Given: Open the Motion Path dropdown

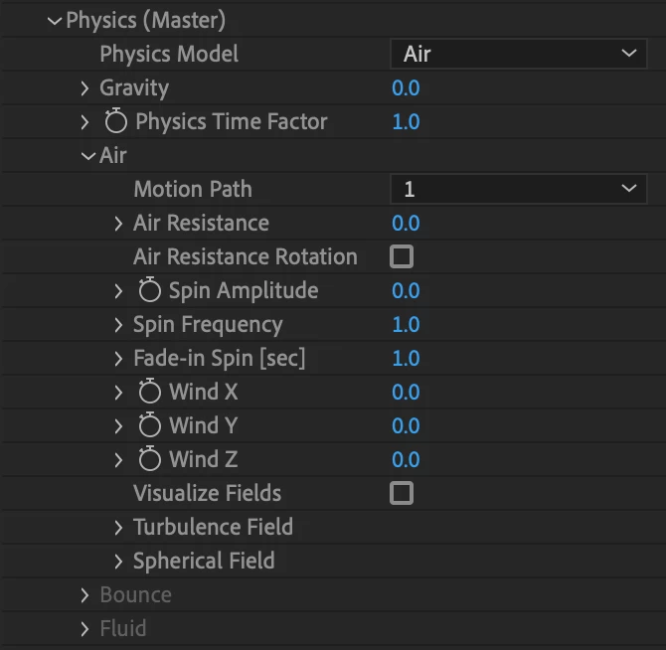Looking at the screenshot, I should [518, 189].
